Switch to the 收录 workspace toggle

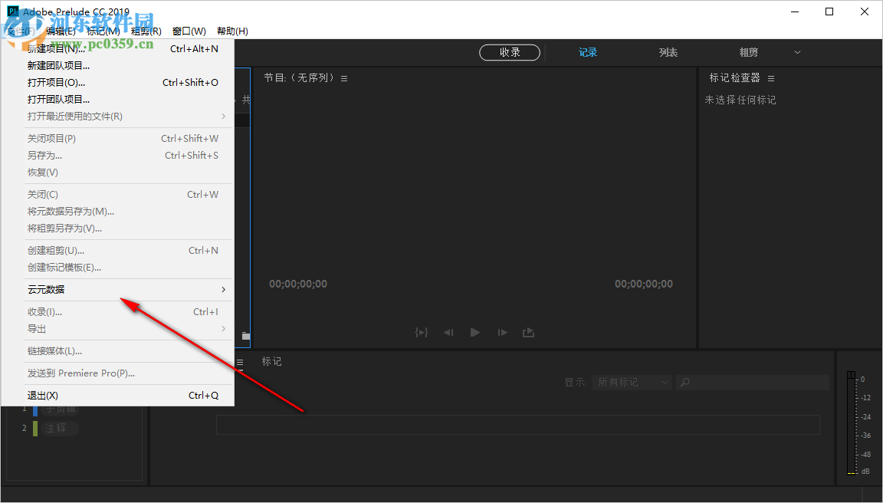click(x=509, y=52)
